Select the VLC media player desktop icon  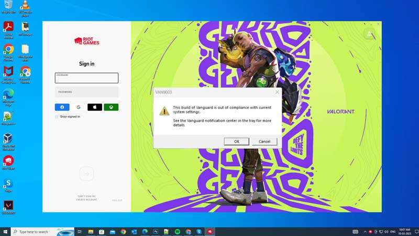pyautogui.click(x=25, y=8)
